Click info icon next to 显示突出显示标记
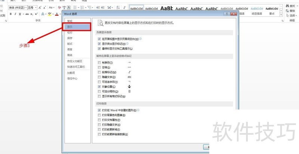Viewport: 299px width, 154px height. 127,44
